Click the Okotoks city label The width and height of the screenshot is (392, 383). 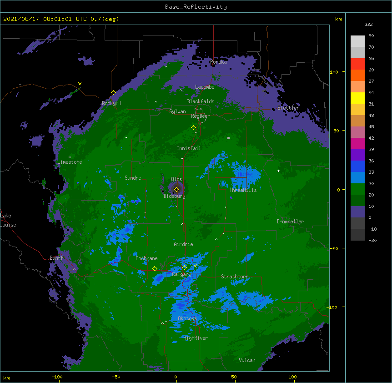[187, 318]
